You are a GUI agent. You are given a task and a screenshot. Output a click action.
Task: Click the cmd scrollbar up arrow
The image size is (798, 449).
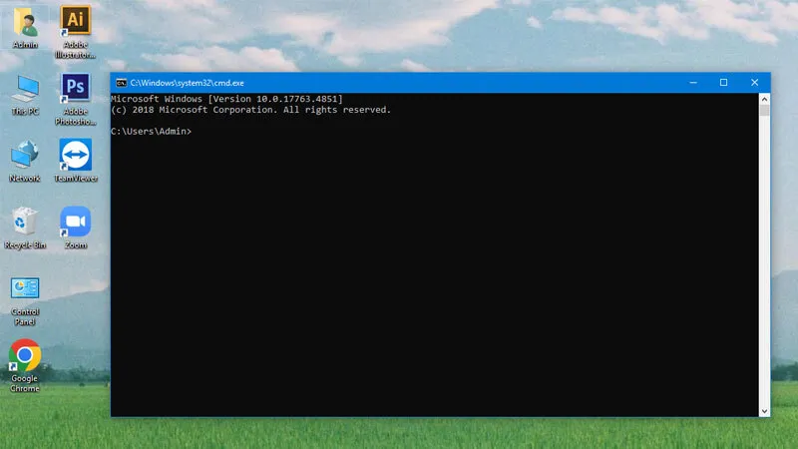(x=764, y=99)
